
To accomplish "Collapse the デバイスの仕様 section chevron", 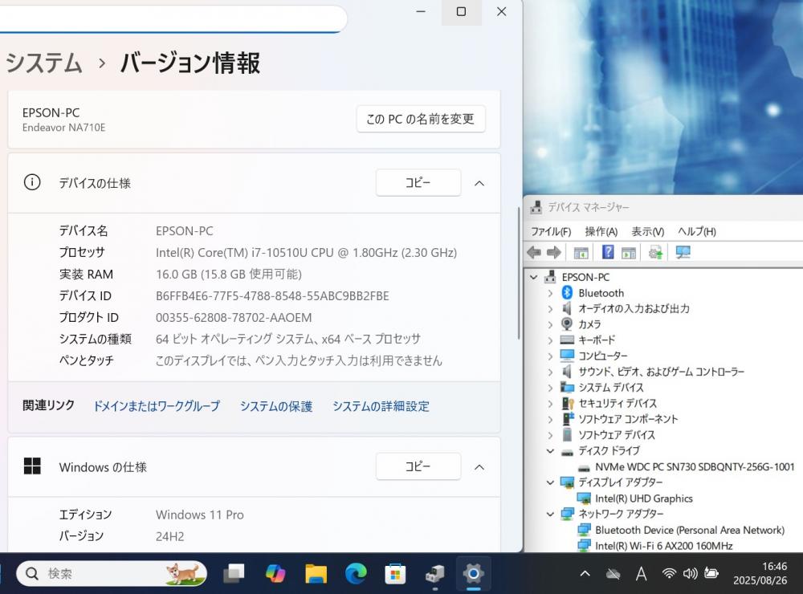I will [479, 183].
